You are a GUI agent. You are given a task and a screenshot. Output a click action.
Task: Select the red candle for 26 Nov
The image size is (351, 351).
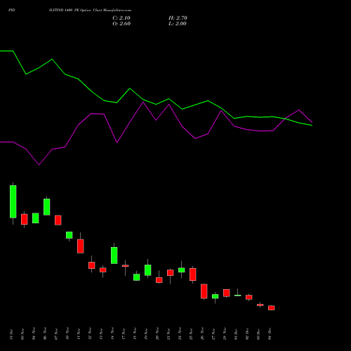204,291
